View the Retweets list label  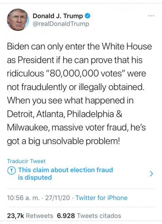pyautogui.click(x=39, y=216)
